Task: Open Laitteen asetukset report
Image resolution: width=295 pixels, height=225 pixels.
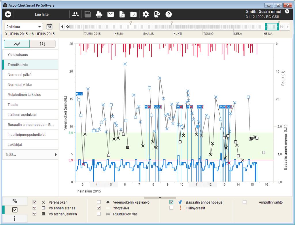Action: tap(30, 115)
